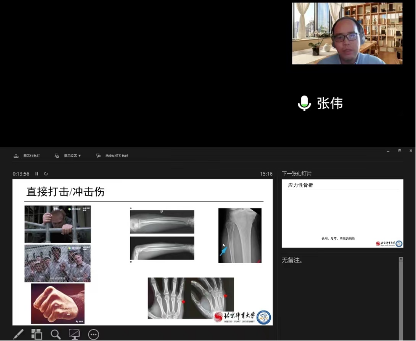
Task: Click the speaker's webcam video thumbnail
Action: coord(347,33)
